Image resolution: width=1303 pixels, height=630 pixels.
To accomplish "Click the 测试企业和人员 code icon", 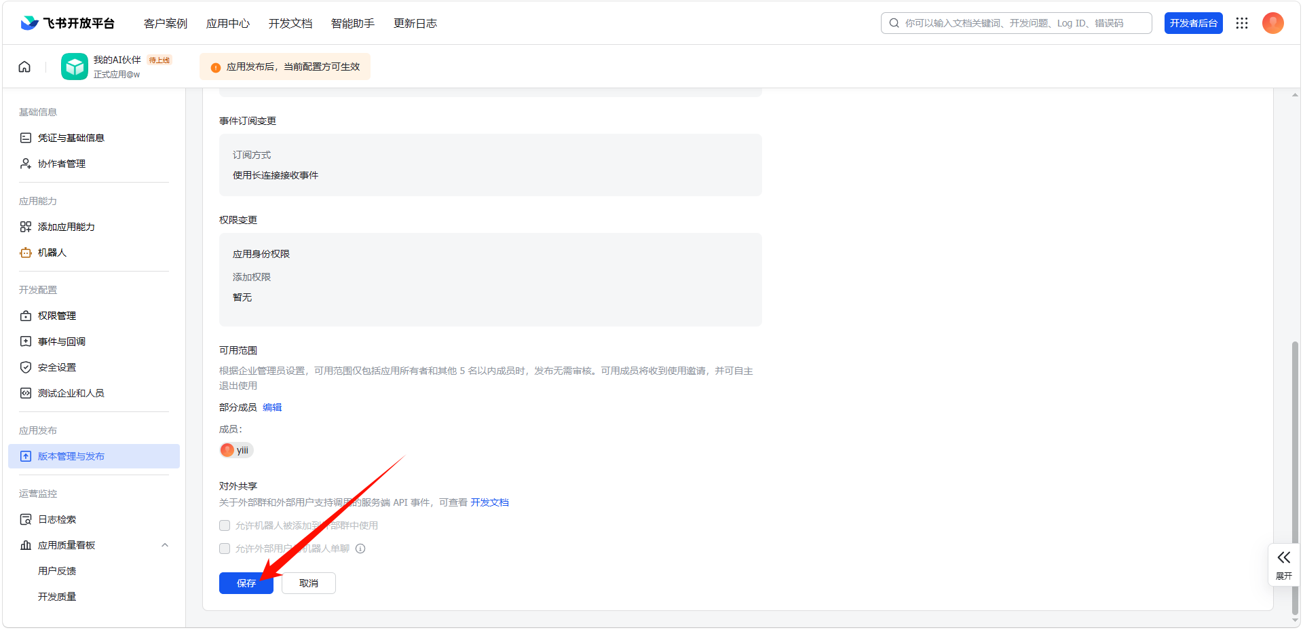I will pyautogui.click(x=26, y=393).
